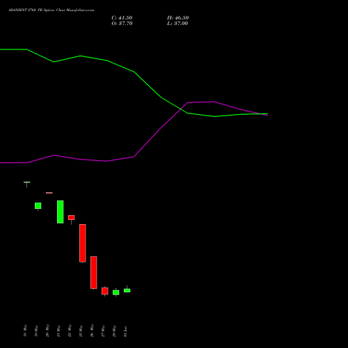The width and height of the screenshot is (348, 348).
Task: Click the 29 May date label
Action: 114,331
